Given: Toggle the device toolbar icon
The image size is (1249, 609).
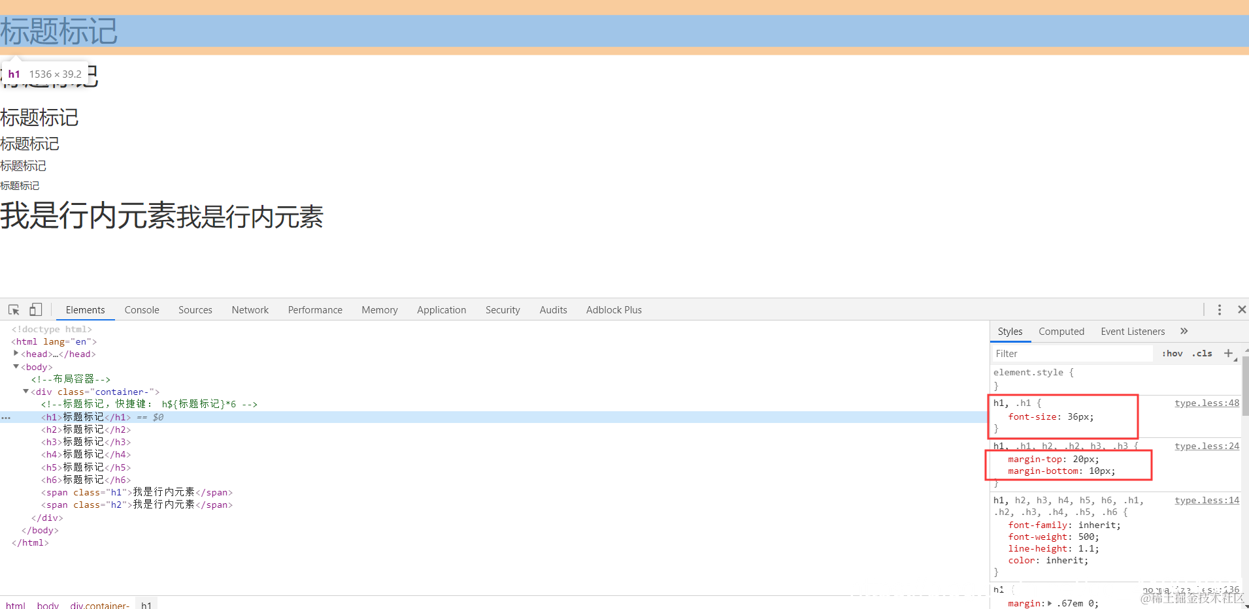Looking at the screenshot, I should pos(36,310).
